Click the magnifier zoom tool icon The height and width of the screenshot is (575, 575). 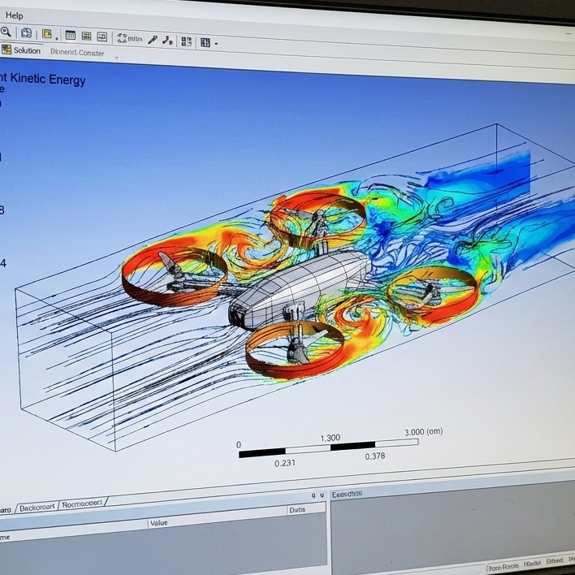(x=6, y=32)
